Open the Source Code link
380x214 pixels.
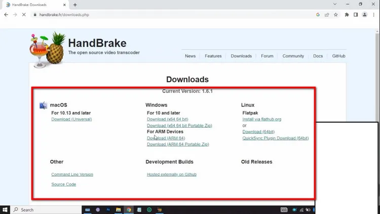point(63,185)
